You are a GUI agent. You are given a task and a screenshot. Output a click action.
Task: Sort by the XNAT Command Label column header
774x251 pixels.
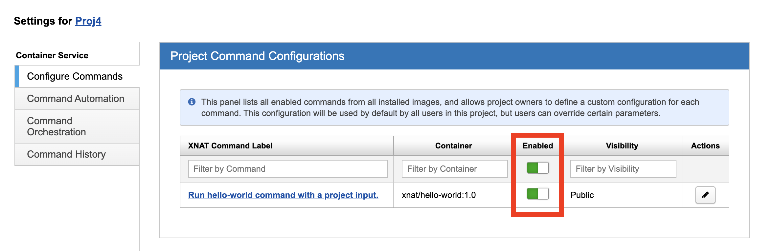pos(230,146)
